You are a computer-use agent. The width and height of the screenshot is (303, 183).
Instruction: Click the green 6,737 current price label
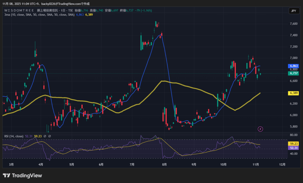(294, 73)
